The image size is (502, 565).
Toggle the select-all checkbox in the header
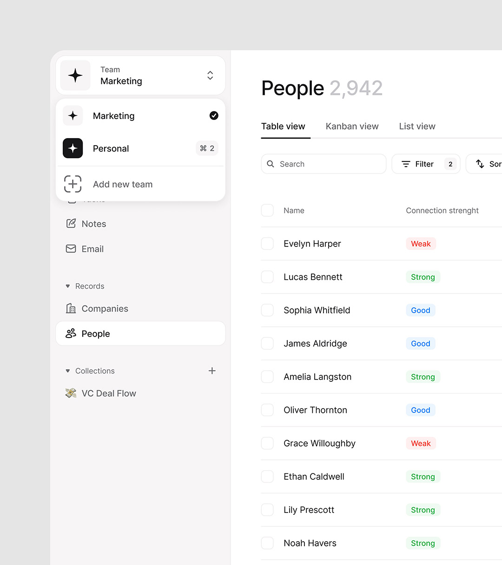267,210
